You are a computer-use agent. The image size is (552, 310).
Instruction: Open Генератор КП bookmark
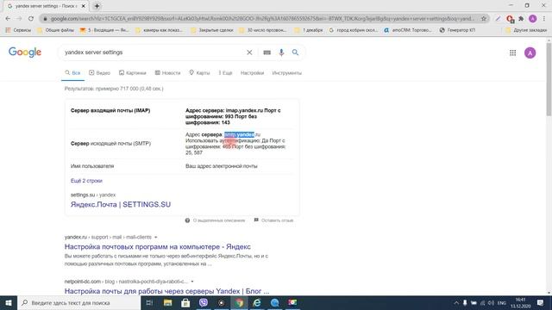457,30
